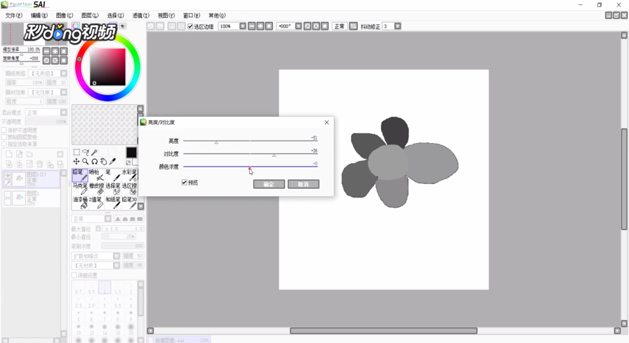Toggle visibility eye of layer 图层1(2)
Screen dimensions: 629x343
[8, 176]
